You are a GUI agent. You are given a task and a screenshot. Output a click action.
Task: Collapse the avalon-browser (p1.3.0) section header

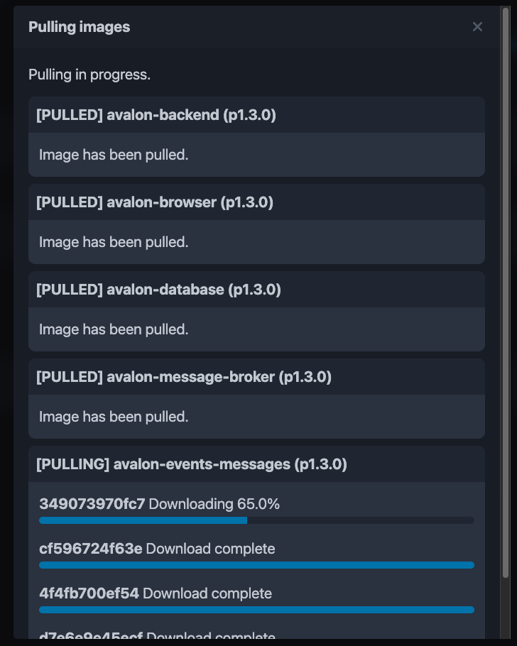click(155, 202)
